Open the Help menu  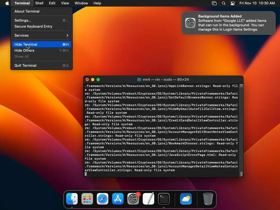(x=97, y=3)
